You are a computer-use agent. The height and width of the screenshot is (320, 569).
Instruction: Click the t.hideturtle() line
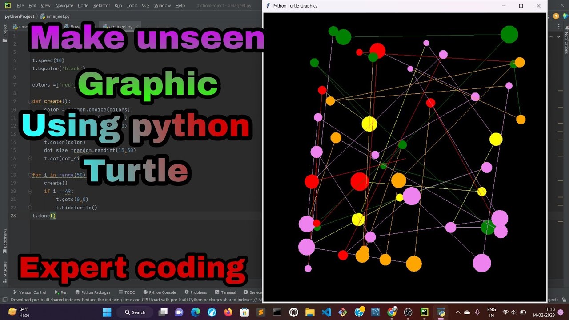tap(76, 208)
